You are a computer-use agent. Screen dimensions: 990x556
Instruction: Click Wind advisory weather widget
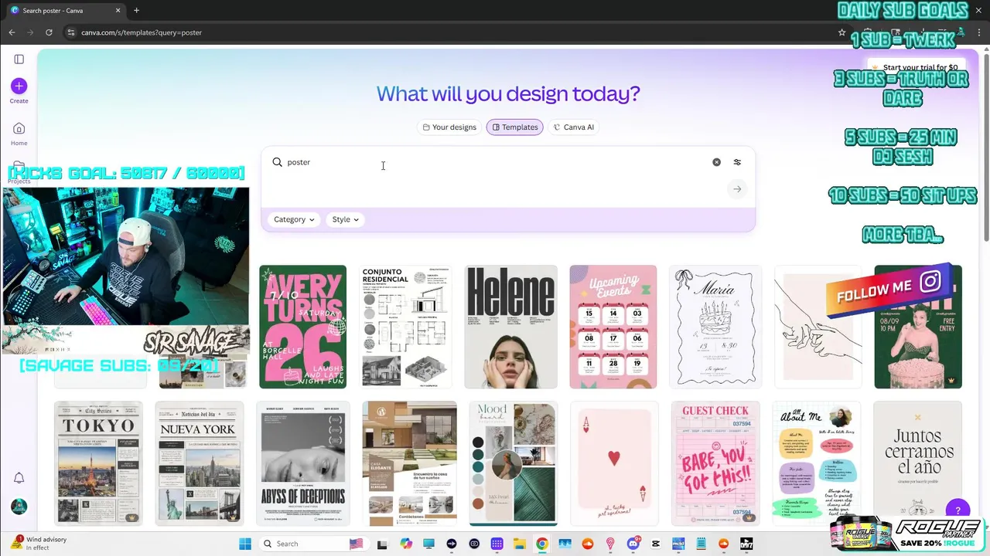click(x=39, y=544)
